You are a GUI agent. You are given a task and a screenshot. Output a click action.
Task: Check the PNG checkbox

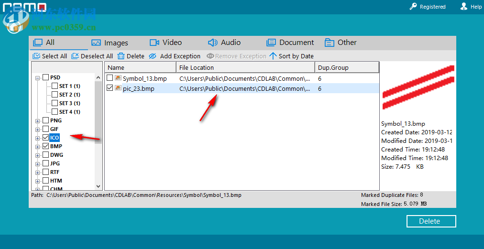(x=45, y=120)
